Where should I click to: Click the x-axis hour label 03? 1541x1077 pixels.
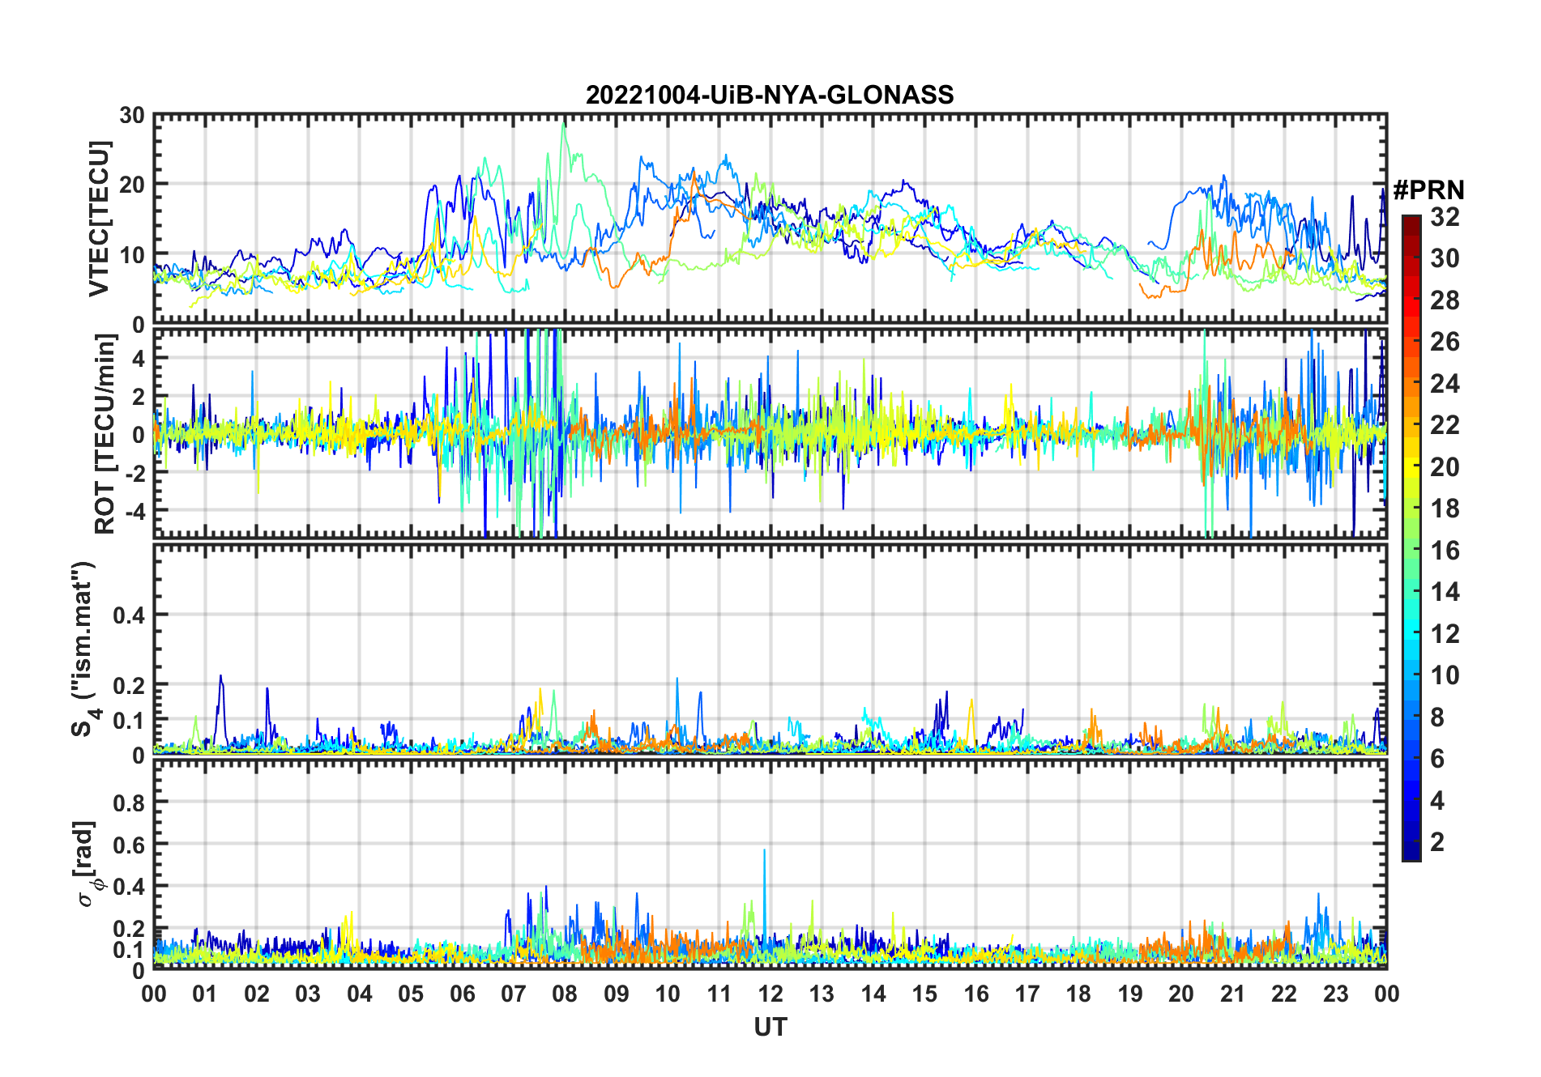(308, 994)
